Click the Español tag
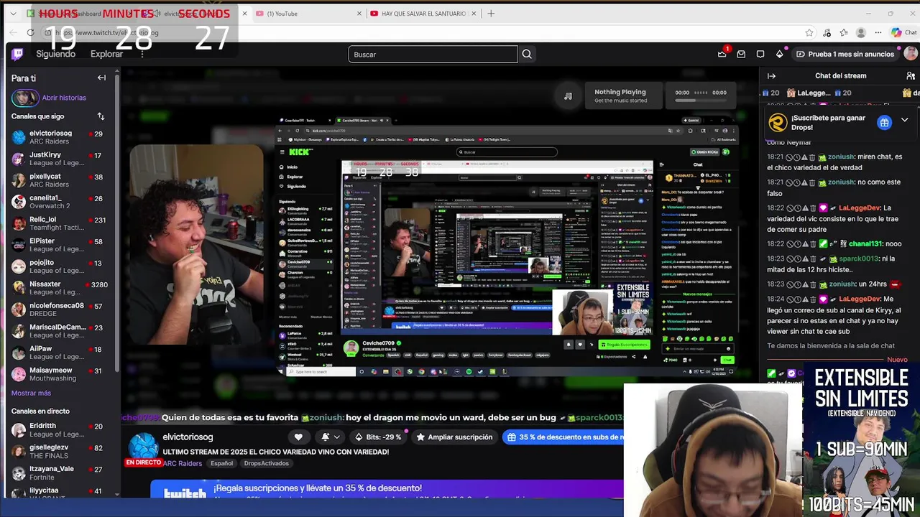The height and width of the screenshot is (517, 920). click(x=221, y=463)
